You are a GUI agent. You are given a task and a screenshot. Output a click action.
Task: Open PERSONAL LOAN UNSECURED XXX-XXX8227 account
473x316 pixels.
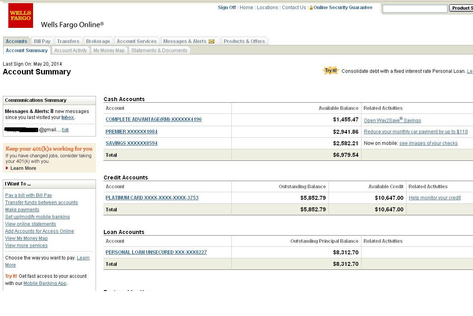pos(156,252)
